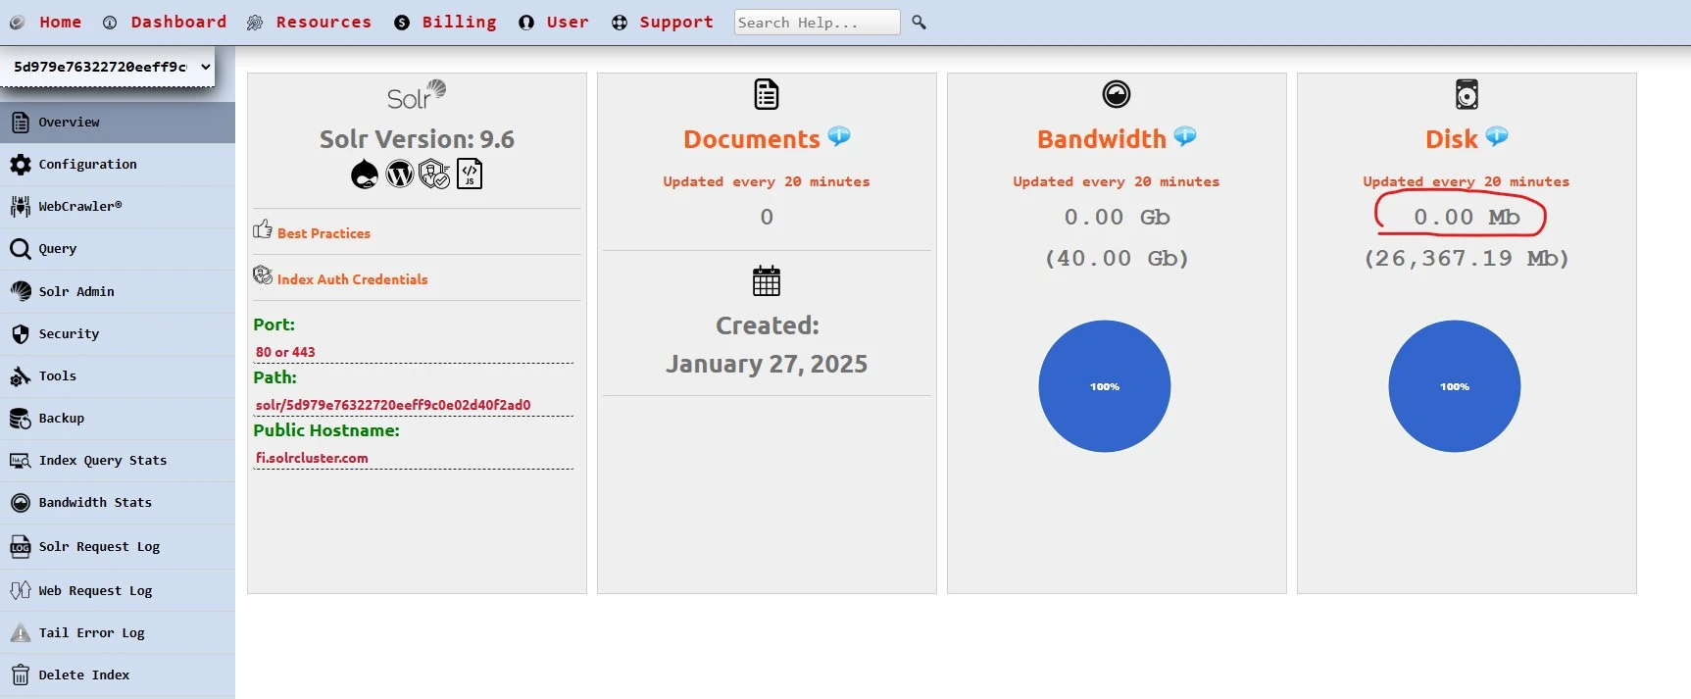The image size is (1691, 699).
Task: Click the Documents help bubble icon
Action: click(x=839, y=136)
